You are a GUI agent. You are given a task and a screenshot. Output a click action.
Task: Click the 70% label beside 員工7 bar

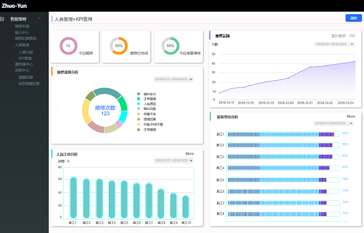click(345, 202)
